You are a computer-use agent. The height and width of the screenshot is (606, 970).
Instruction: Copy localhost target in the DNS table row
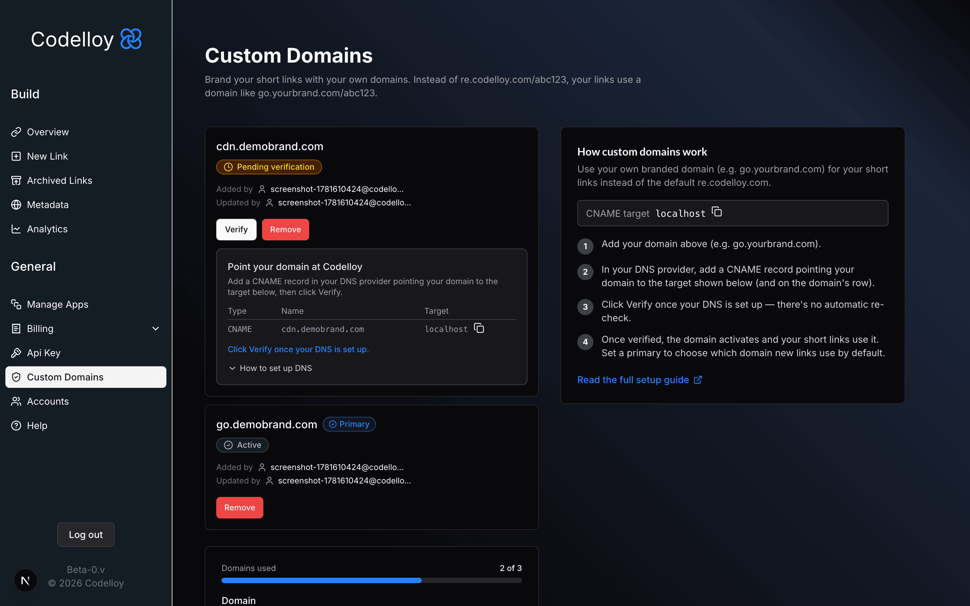tap(479, 328)
